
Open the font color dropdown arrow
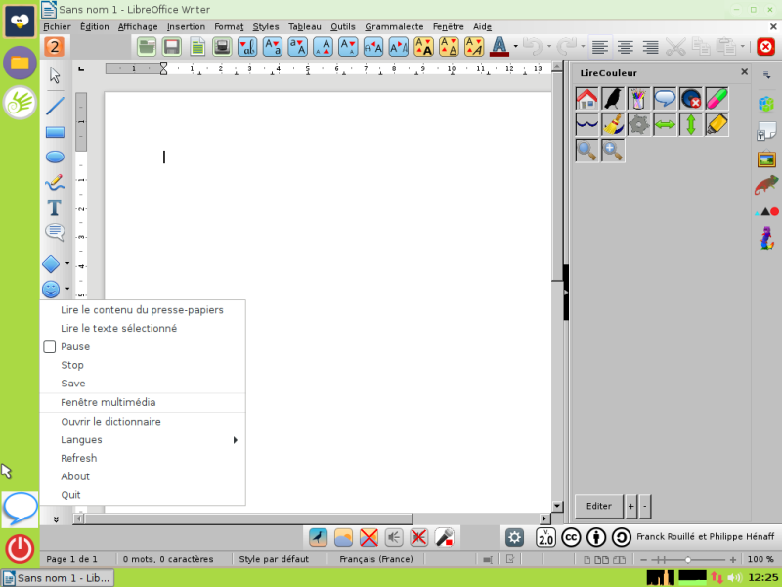point(516,47)
